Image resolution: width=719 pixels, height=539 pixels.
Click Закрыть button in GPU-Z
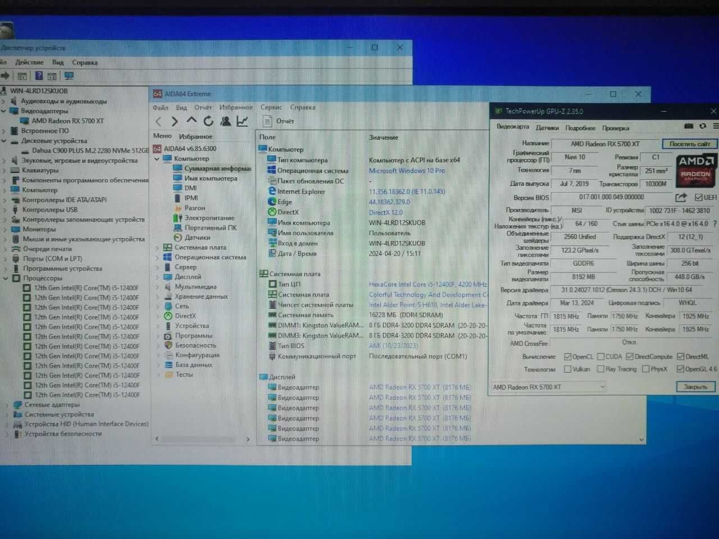point(695,387)
